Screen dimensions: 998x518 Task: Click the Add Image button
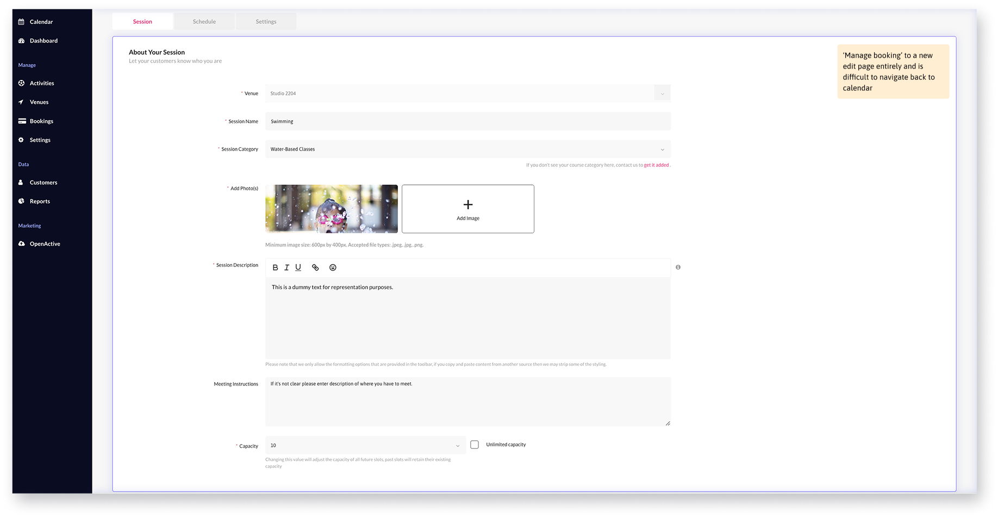[467, 209]
